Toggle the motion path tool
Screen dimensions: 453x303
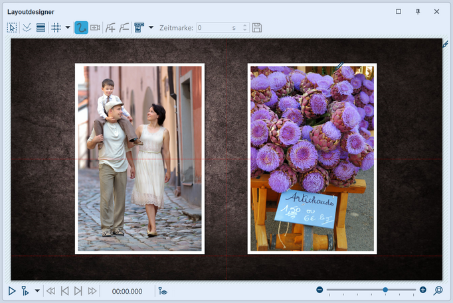(81, 28)
